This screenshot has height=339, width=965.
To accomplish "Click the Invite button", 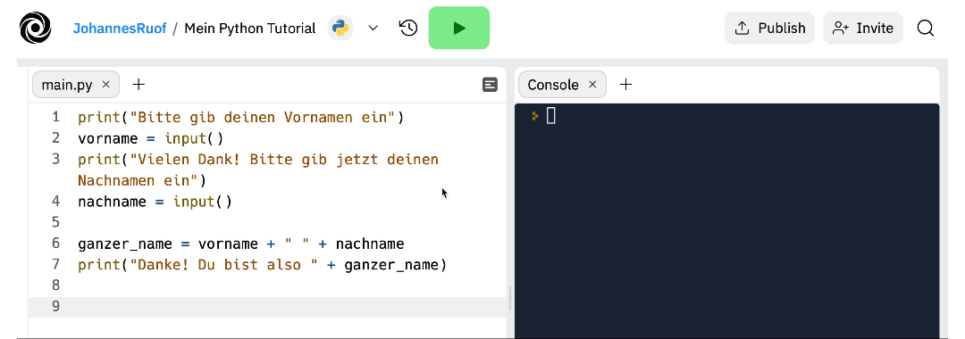I will pos(863,28).
